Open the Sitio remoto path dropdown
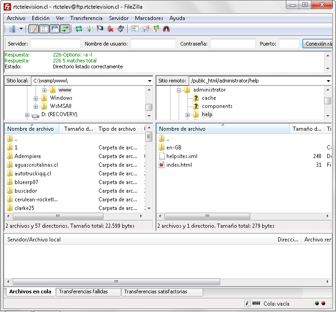The height and width of the screenshot is (312, 336). click(328, 81)
